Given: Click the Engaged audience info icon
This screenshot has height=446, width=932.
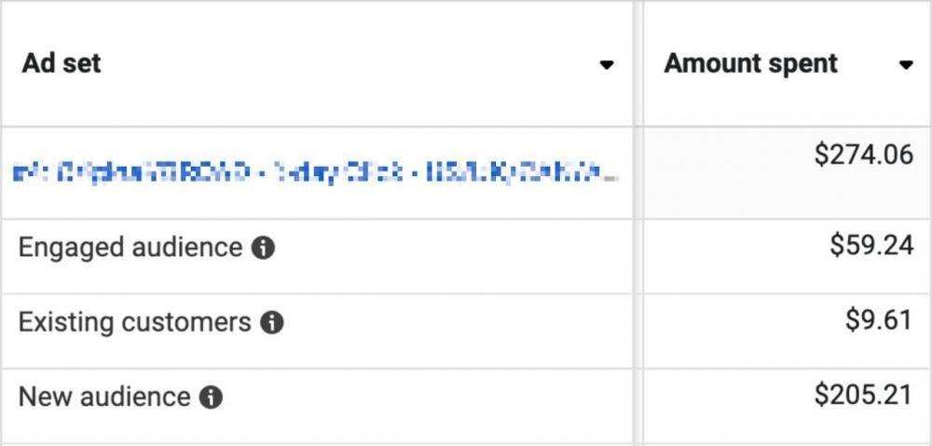Looking at the screenshot, I should [264, 249].
